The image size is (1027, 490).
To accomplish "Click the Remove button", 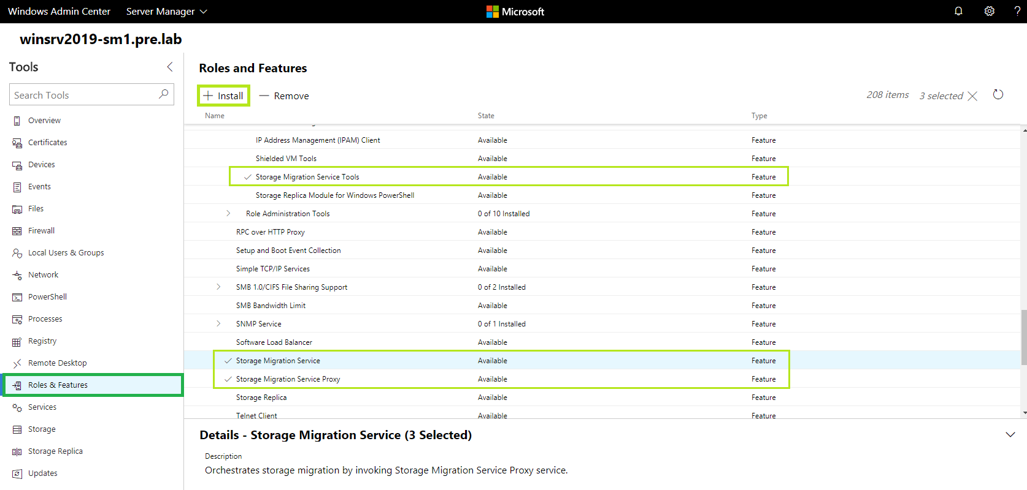I will pyautogui.click(x=284, y=96).
